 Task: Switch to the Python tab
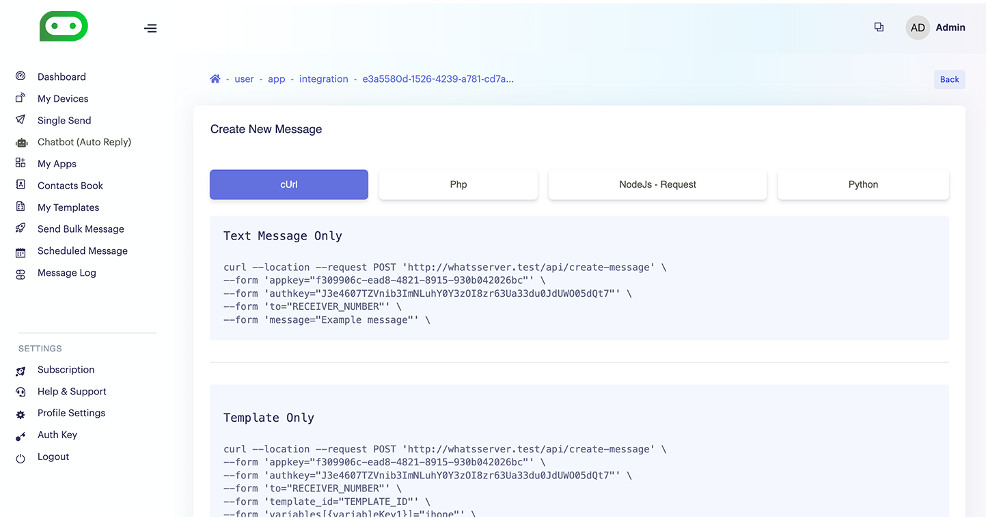pos(863,185)
